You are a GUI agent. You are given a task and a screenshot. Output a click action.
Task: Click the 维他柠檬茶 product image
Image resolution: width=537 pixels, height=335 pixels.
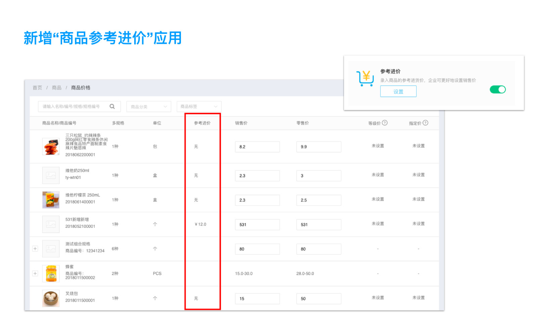click(x=51, y=200)
